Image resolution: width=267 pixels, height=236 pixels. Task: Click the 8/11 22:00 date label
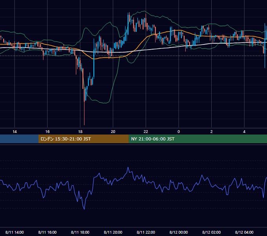[146, 232]
